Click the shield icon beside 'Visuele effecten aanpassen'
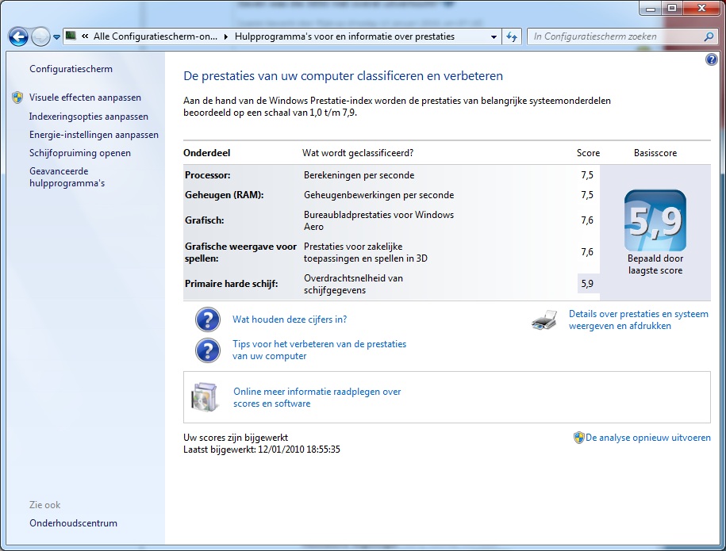726x551 pixels. click(17, 98)
